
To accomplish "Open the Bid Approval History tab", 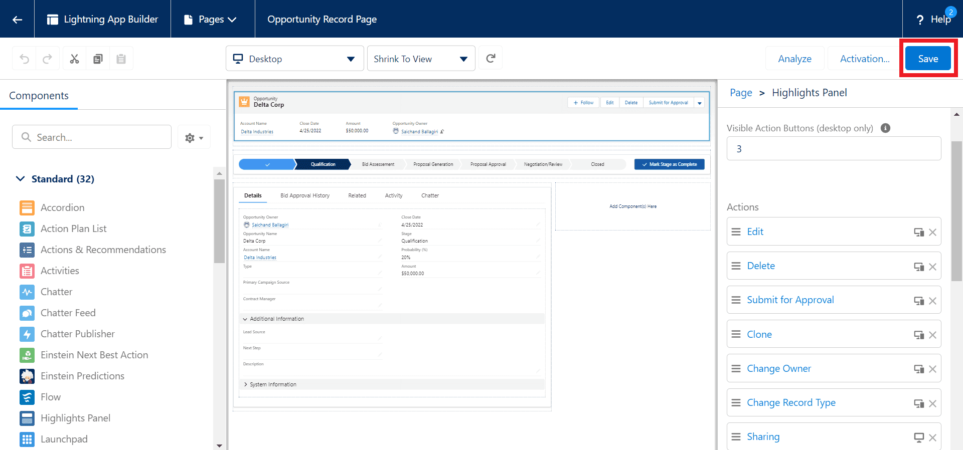I will click(305, 195).
